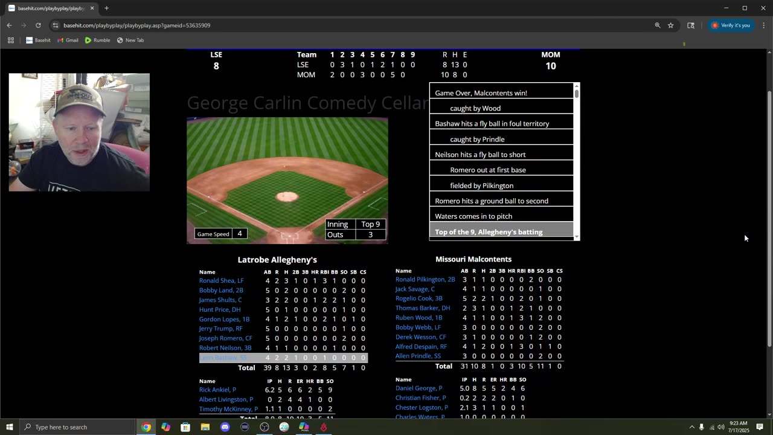773x435 pixels.
Task: Click the browser back arrow
Action: (x=9, y=25)
